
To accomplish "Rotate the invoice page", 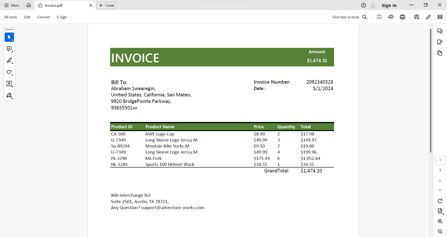I will 440,201.
